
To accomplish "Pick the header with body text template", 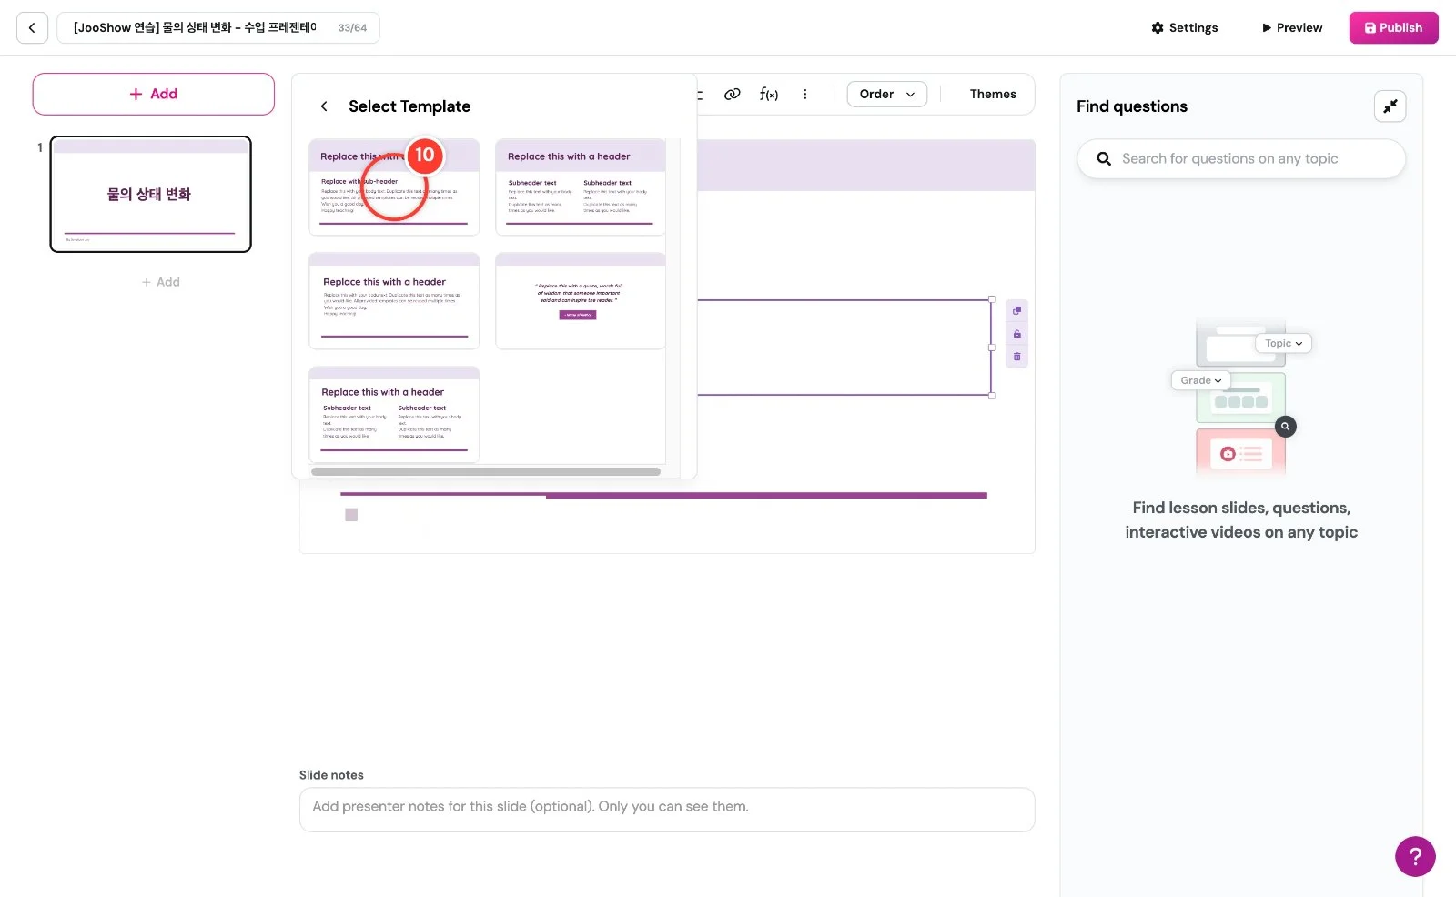I will [x=394, y=301].
